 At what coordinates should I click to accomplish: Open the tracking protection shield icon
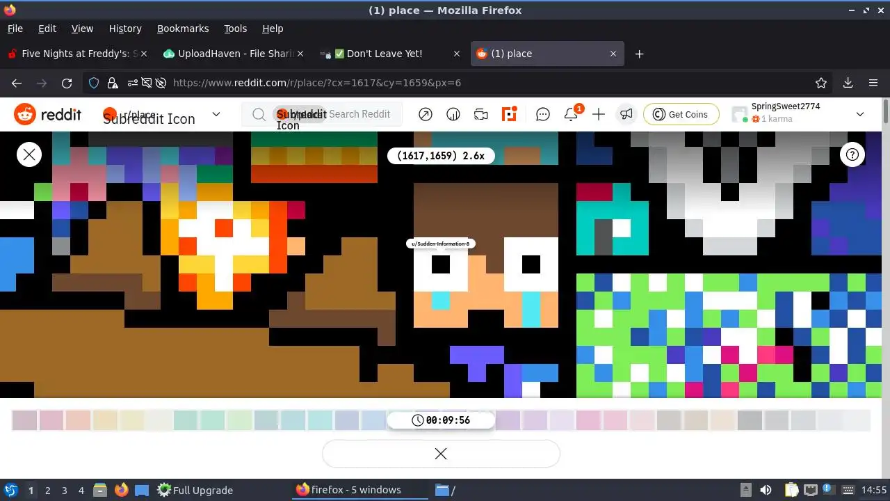(95, 83)
